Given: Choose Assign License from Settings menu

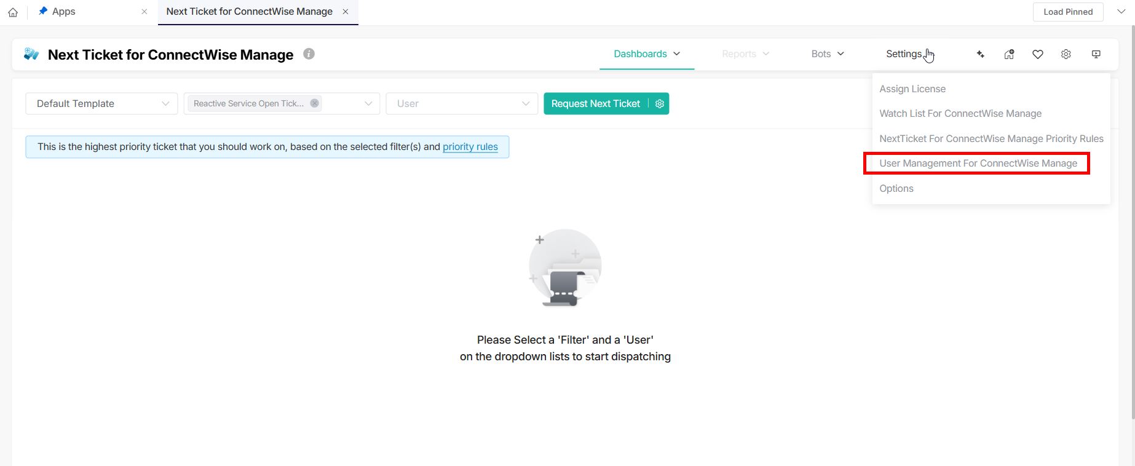Looking at the screenshot, I should (x=912, y=89).
